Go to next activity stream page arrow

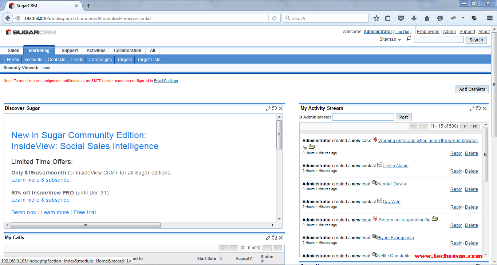tap(465, 126)
